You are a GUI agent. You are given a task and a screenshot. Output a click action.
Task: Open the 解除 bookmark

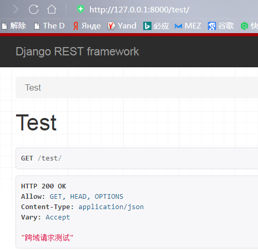[14, 26]
